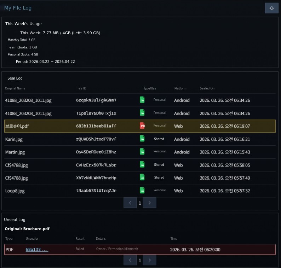Click the Platform column header
281x268 pixels.
180,88
